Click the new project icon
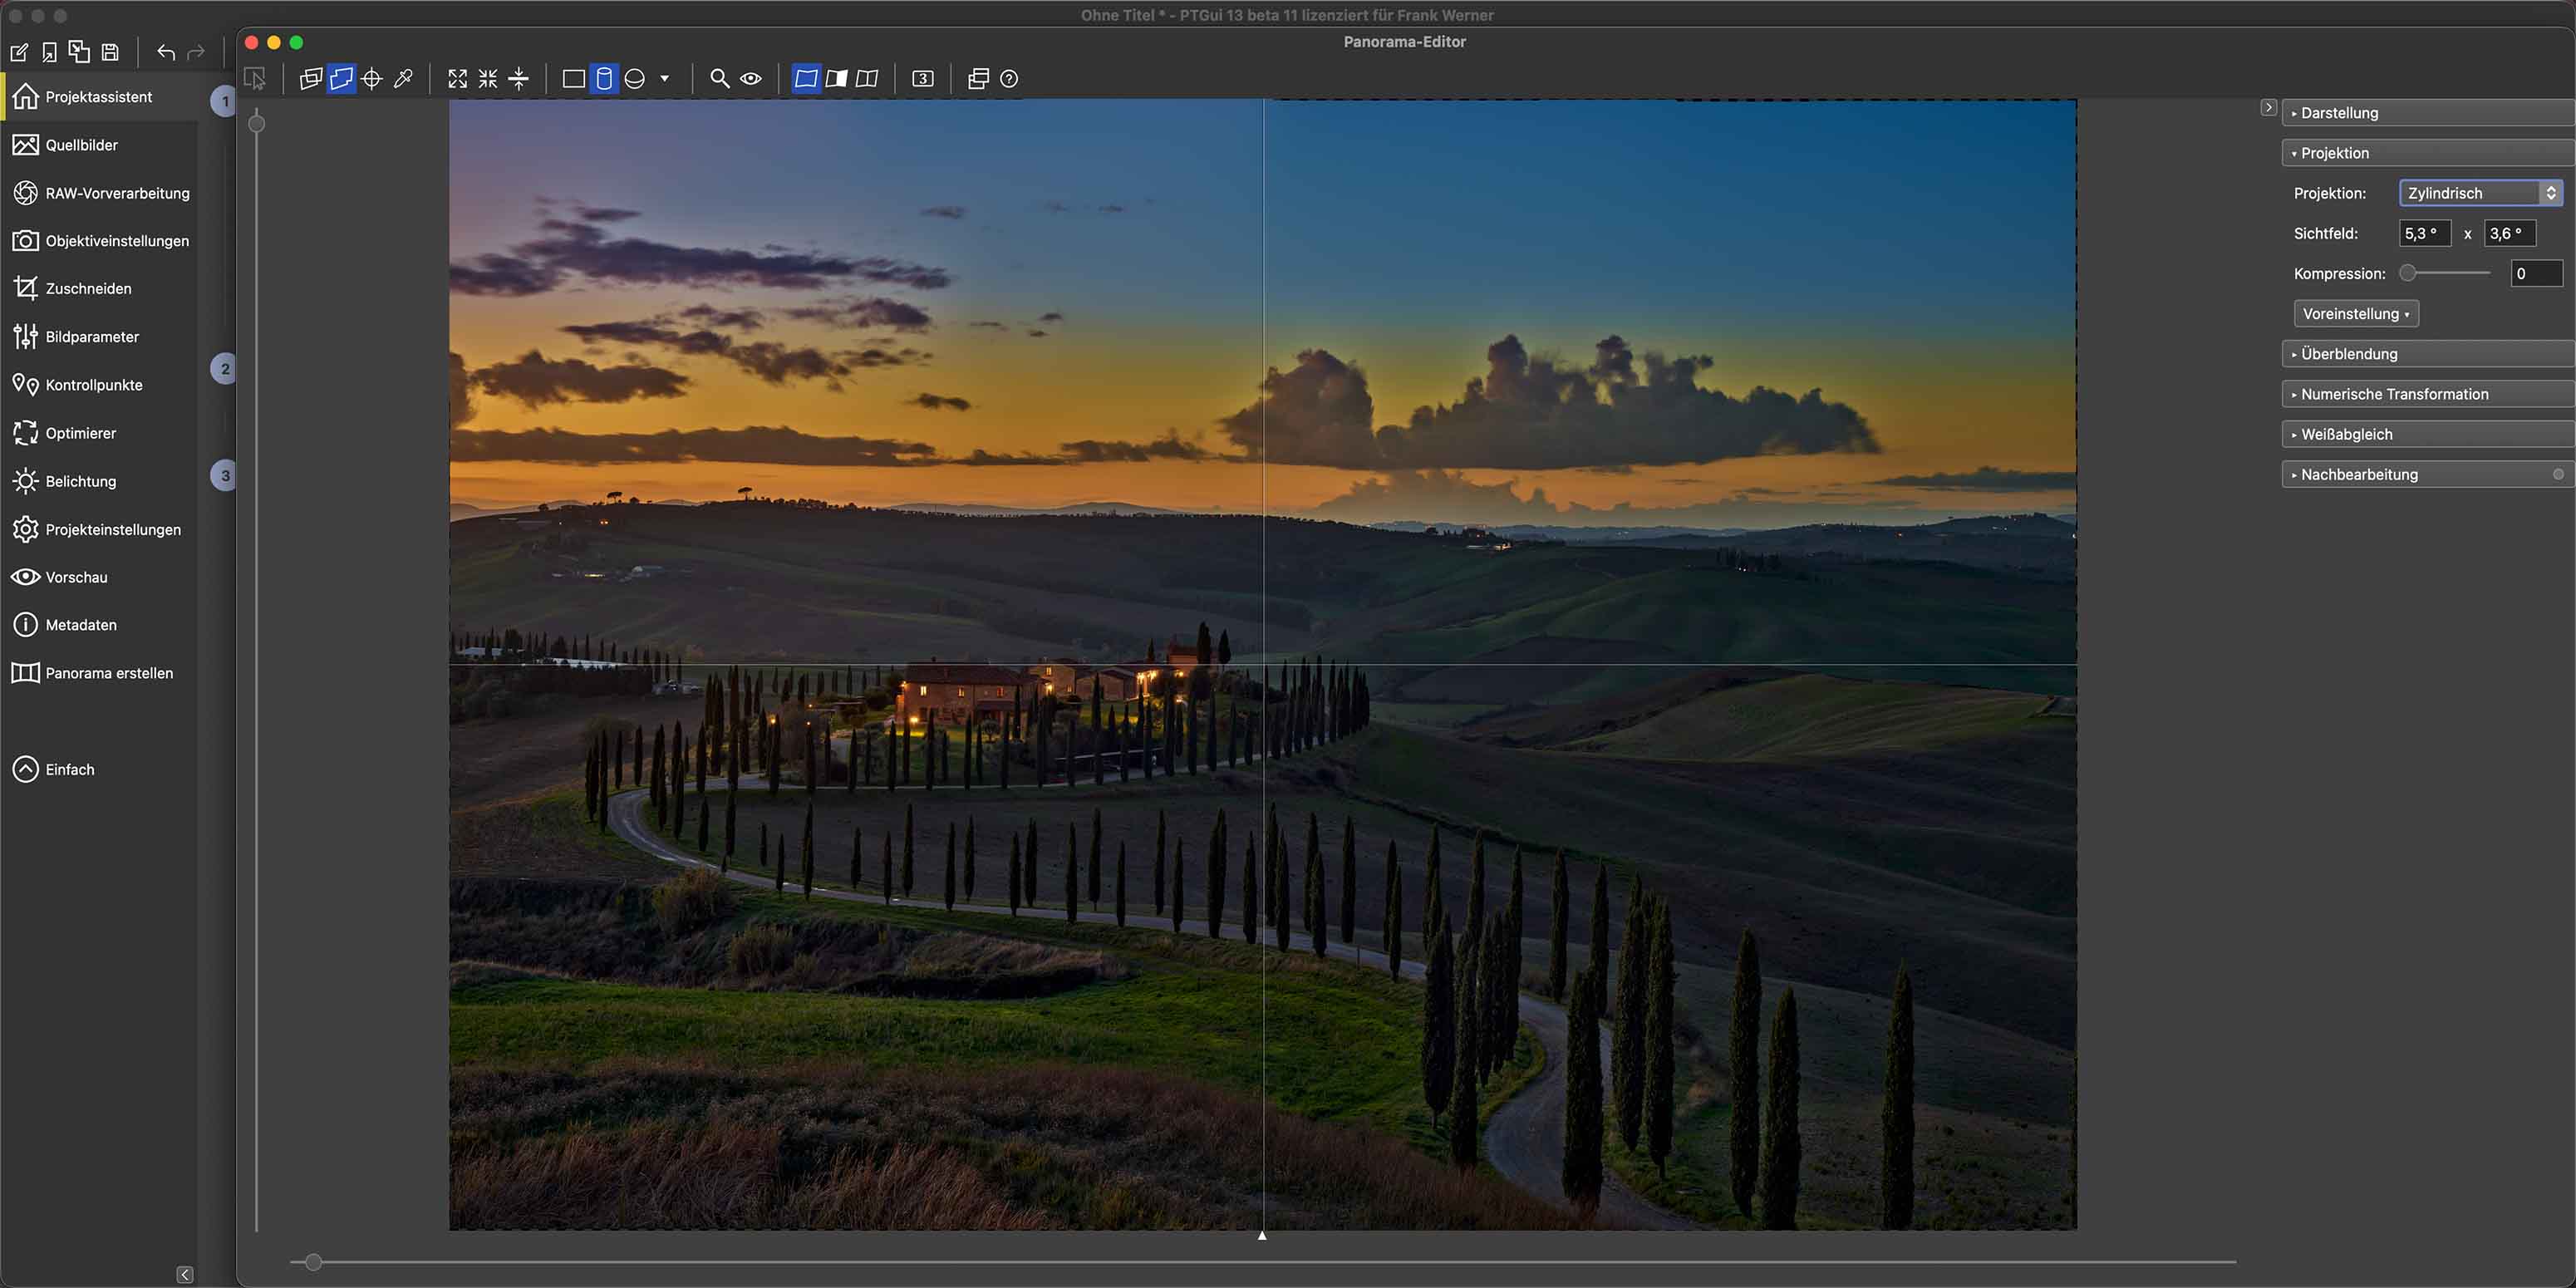This screenshot has height=1288, width=2576. tap(19, 52)
